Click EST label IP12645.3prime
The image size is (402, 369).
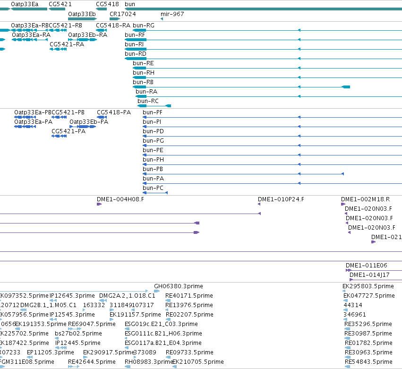coord(72,296)
